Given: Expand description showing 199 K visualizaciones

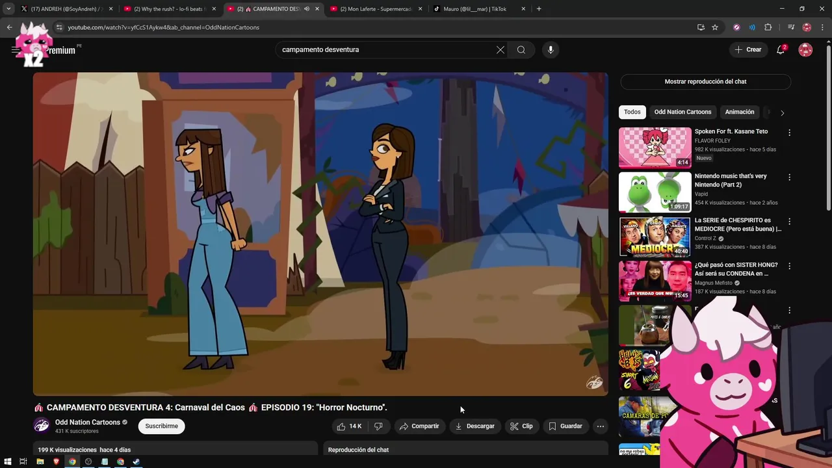Looking at the screenshot, I should [175, 449].
